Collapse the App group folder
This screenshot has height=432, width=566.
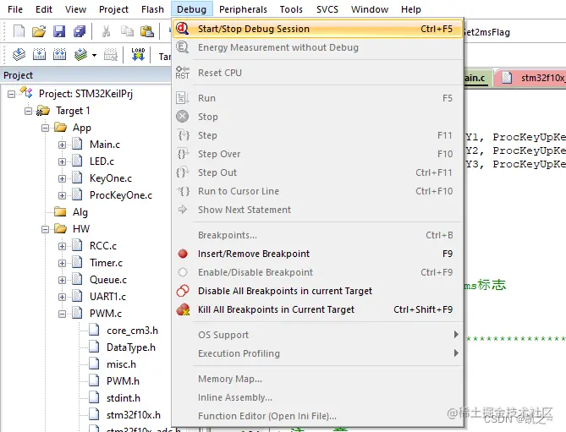[x=45, y=128]
